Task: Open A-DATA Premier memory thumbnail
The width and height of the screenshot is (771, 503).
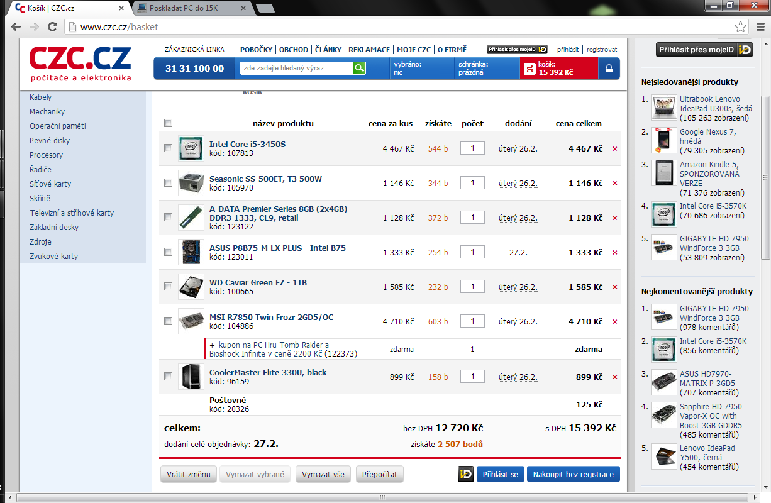Action: pos(191,218)
